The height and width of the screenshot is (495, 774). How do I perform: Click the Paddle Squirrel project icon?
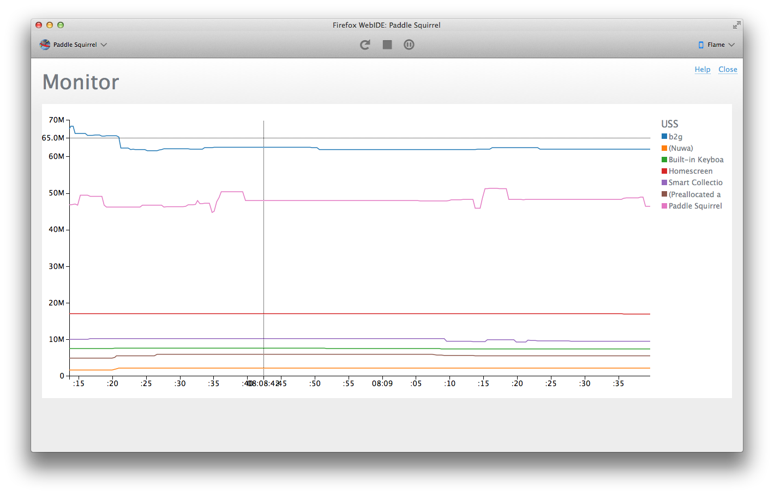tap(45, 45)
